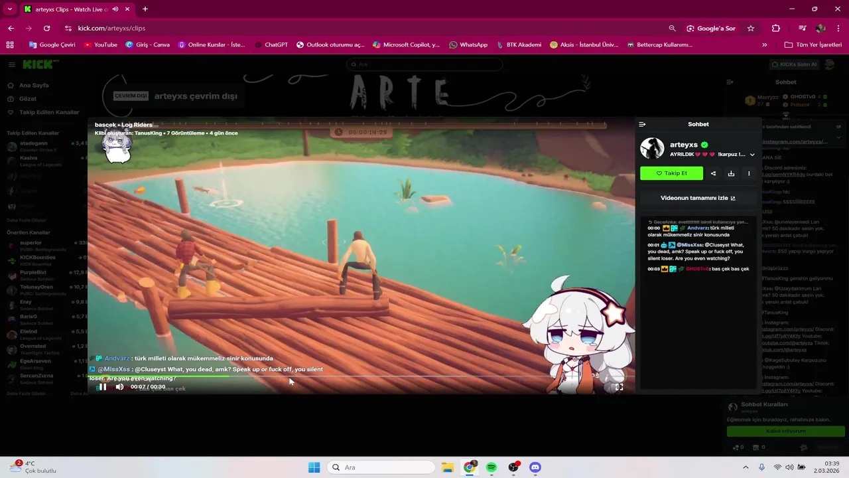Follow arteyxs with Takip Et button
Image resolution: width=849 pixels, height=478 pixels.
[671, 173]
